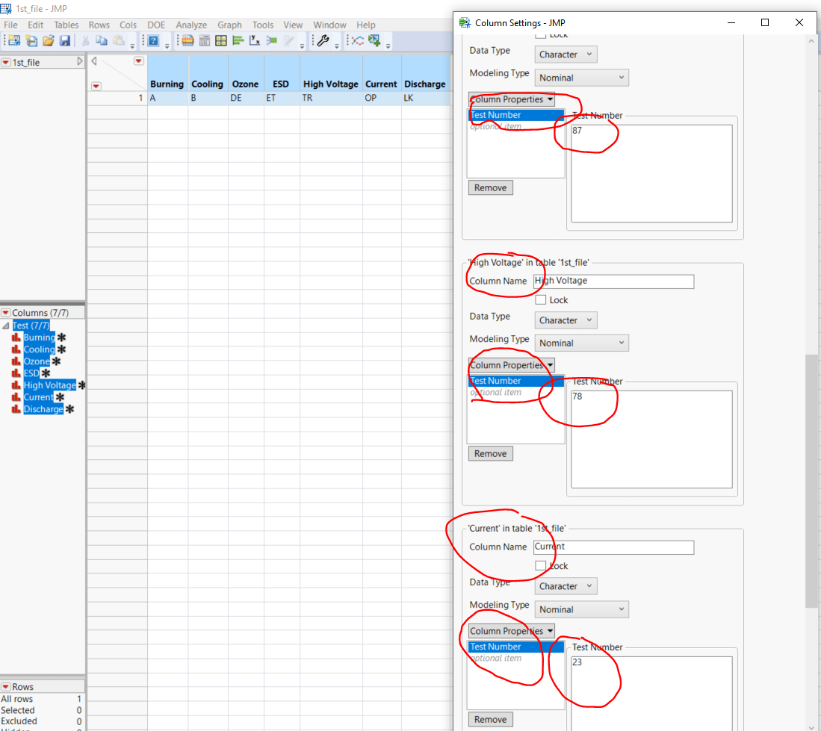Select the wrench tool on the toolbar
This screenshot has height=731, width=821.
point(324,40)
